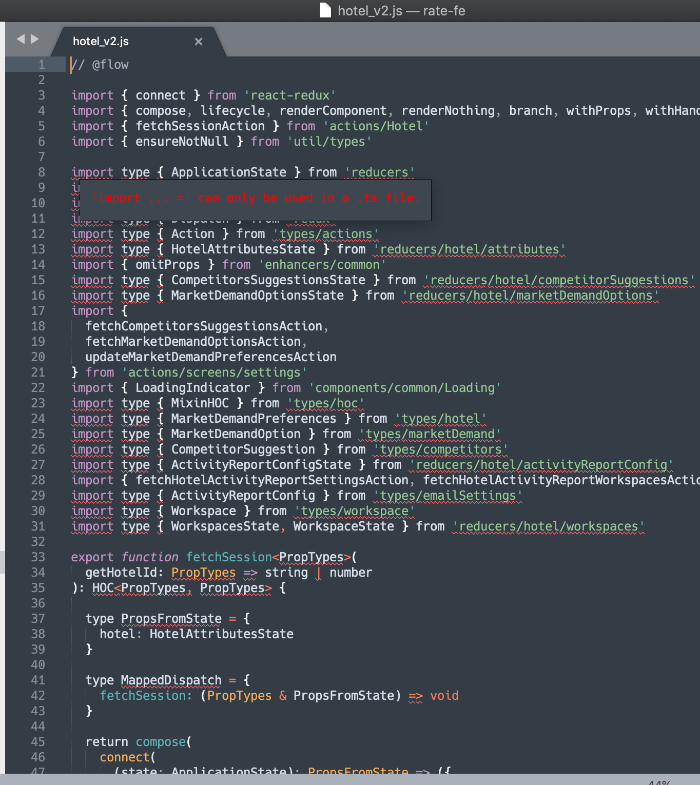
Task: Select the hotel_v2.js tab
Action: click(x=101, y=42)
